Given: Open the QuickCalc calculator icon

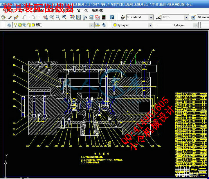Looking at the screenshot, I should tap(104, 17).
